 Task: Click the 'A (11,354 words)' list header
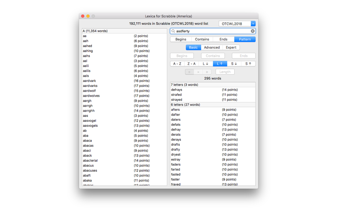click(124, 31)
